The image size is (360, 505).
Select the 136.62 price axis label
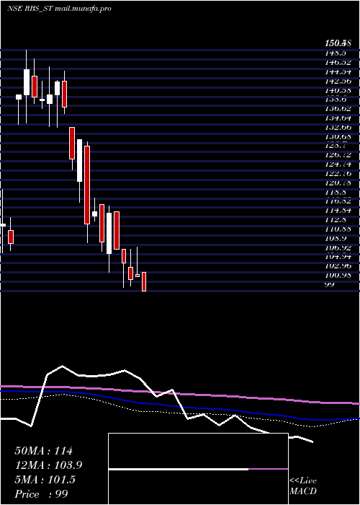coord(339,109)
